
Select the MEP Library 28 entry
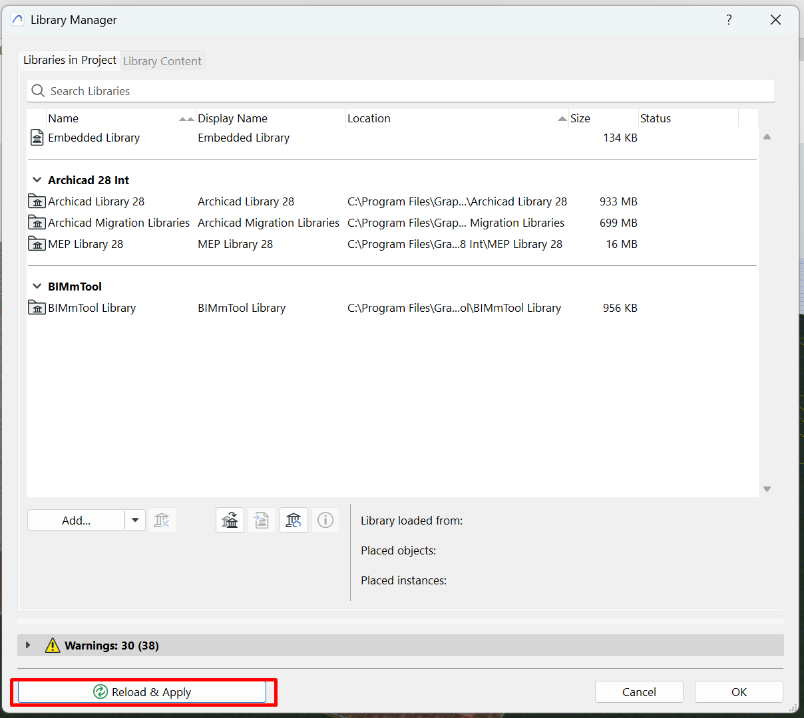[86, 244]
